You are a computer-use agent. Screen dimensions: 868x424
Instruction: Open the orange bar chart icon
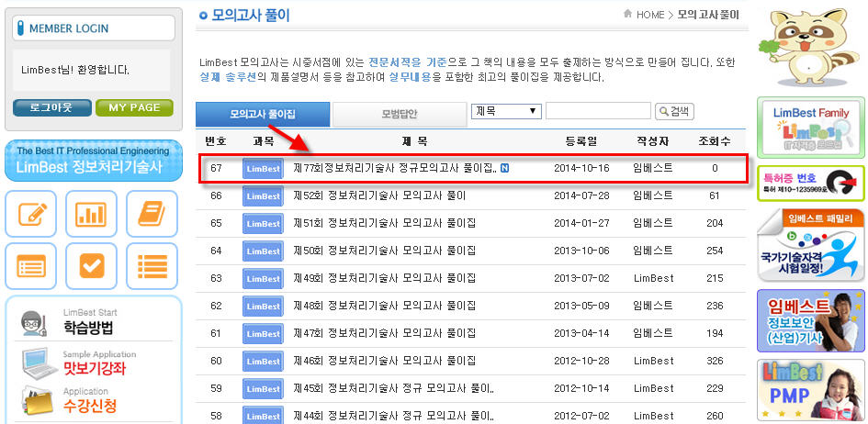tap(91, 214)
